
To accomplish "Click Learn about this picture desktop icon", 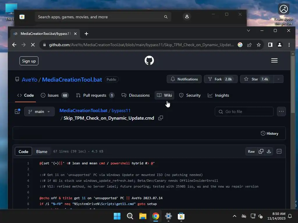I will 283,15.
